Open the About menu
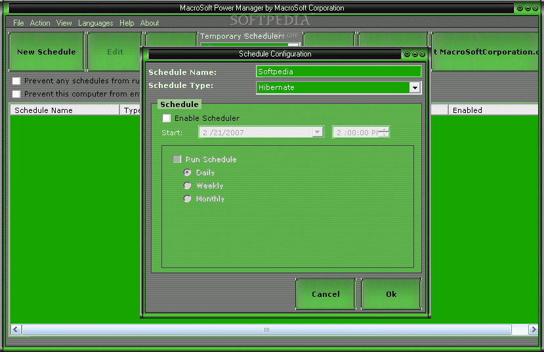This screenshot has height=352, width=544. 150,23
